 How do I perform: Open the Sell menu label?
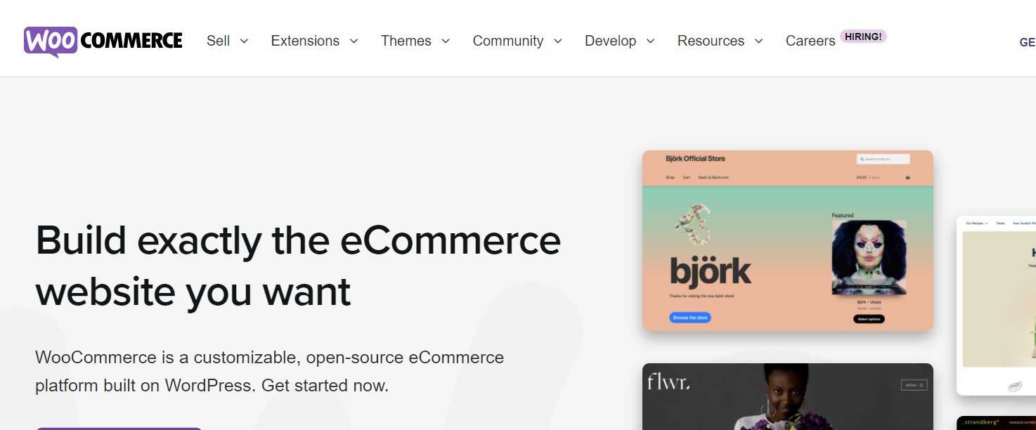point(218,41)
